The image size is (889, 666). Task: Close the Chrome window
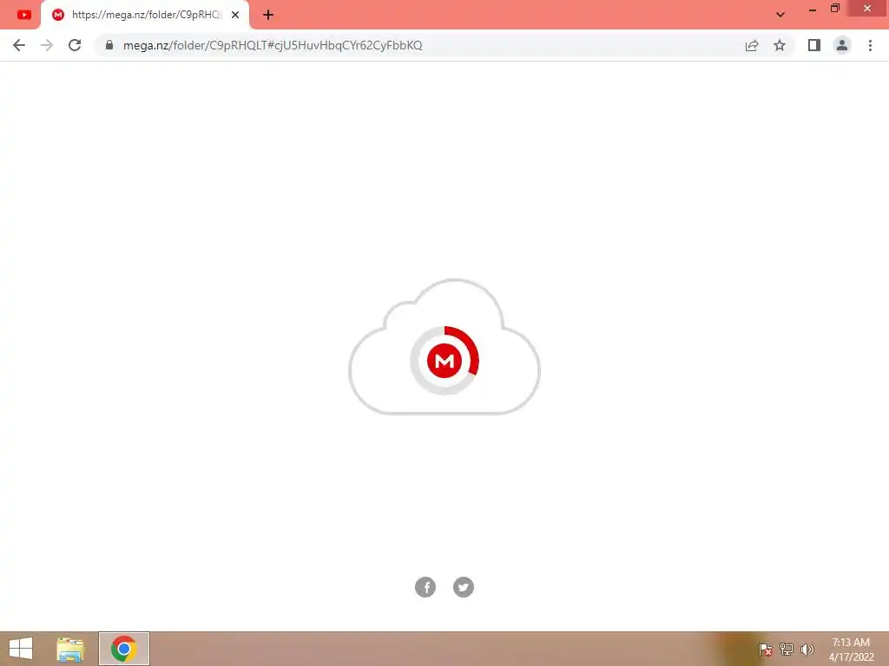point(867,9)
